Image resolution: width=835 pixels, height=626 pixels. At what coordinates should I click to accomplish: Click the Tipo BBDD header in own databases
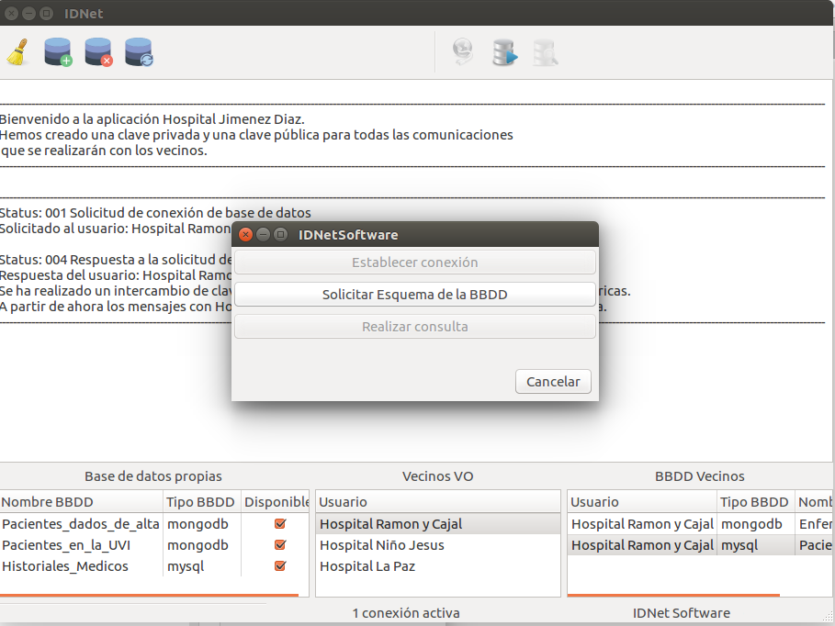click(x=201, y=502)
